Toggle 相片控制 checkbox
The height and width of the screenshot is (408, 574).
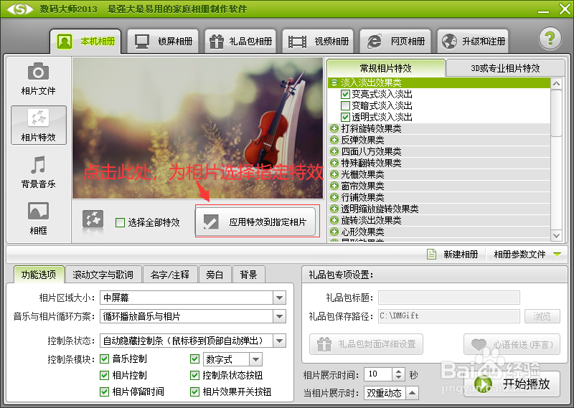104,375
